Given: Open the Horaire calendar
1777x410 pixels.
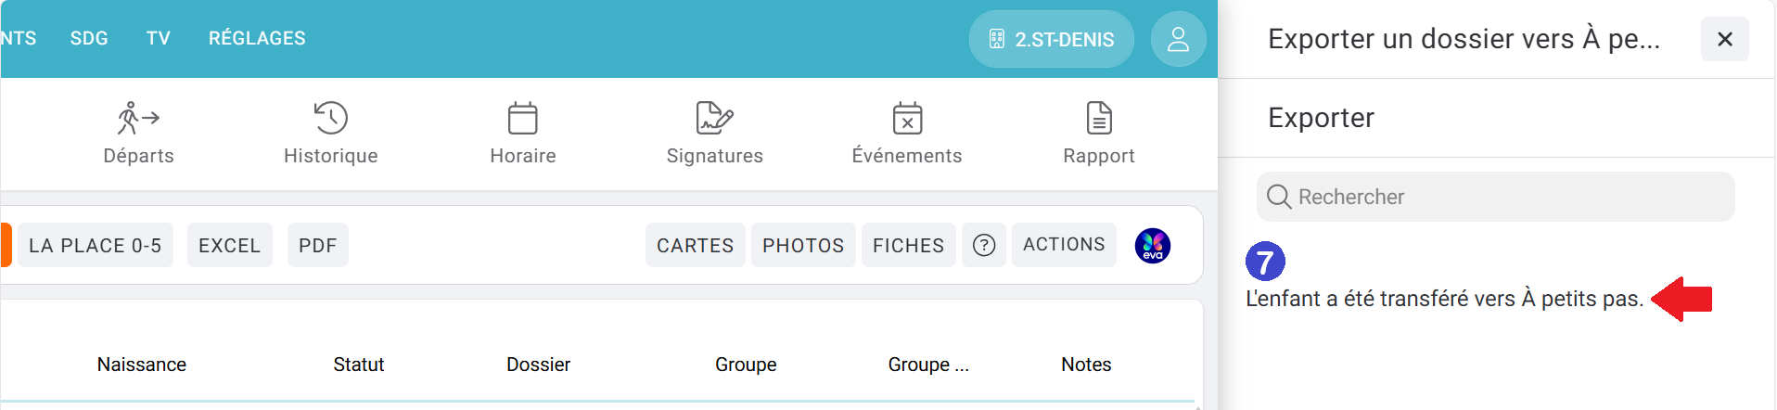Looking at the screenshot, I should [523, 134].
